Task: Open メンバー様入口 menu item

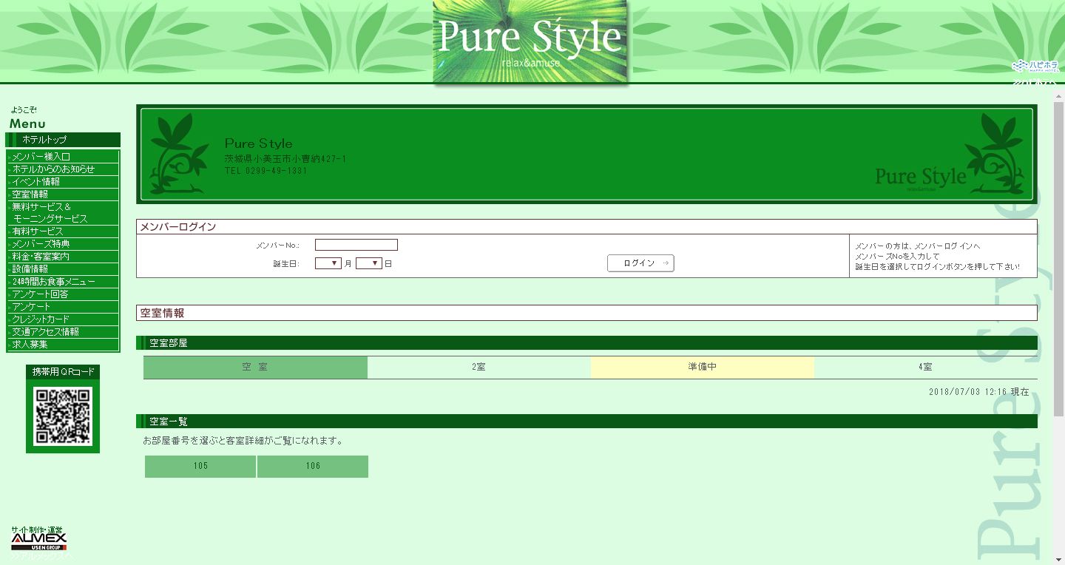Action: tap(63, 156)
